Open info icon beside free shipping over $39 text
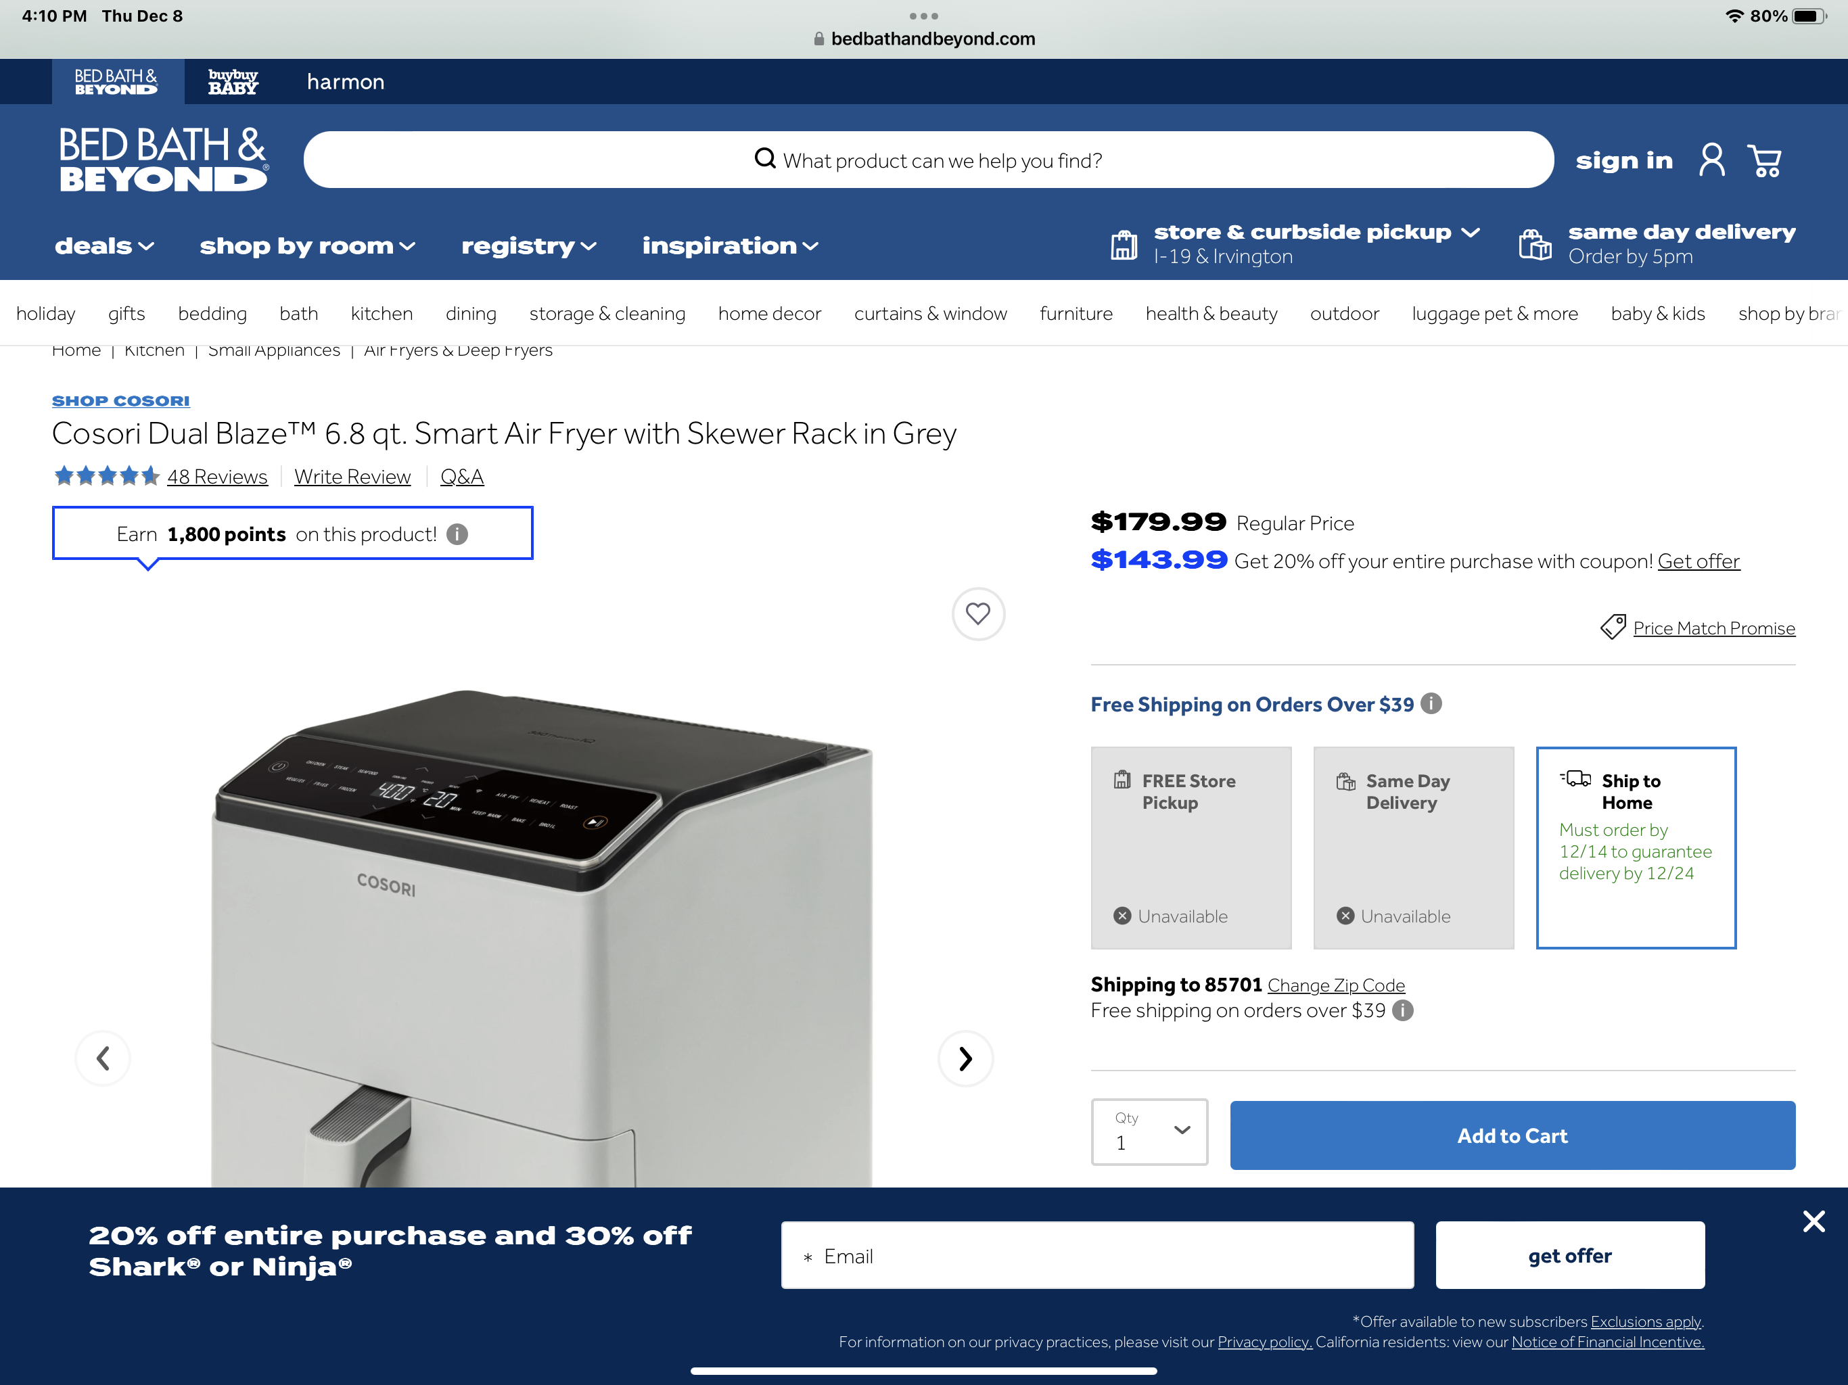This screenshot has width=1848, height=1385. 1403,1011
